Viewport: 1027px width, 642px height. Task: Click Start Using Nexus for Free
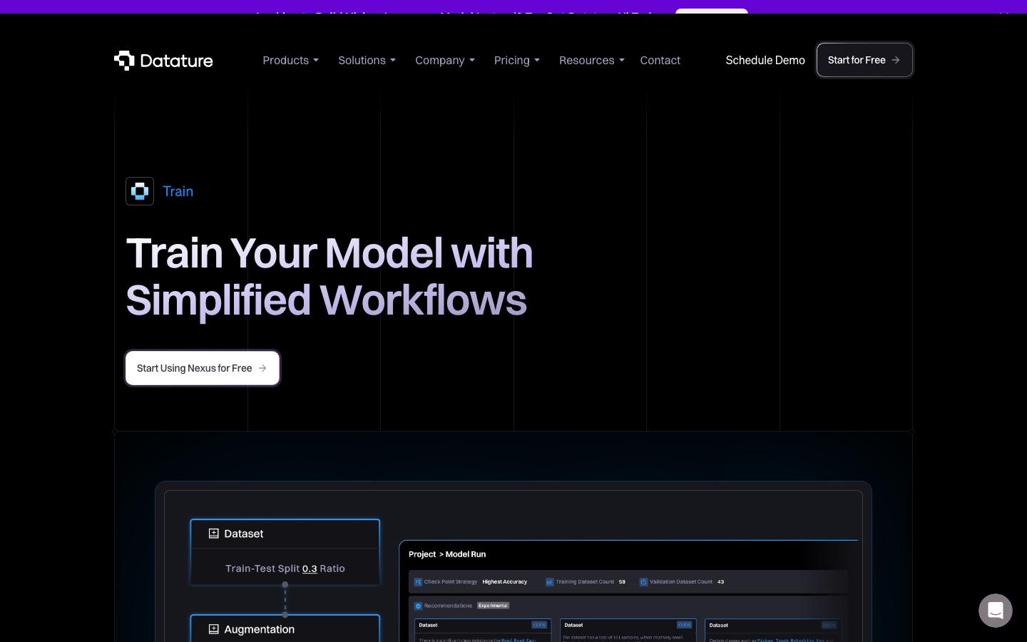click(x=203, y=368)
